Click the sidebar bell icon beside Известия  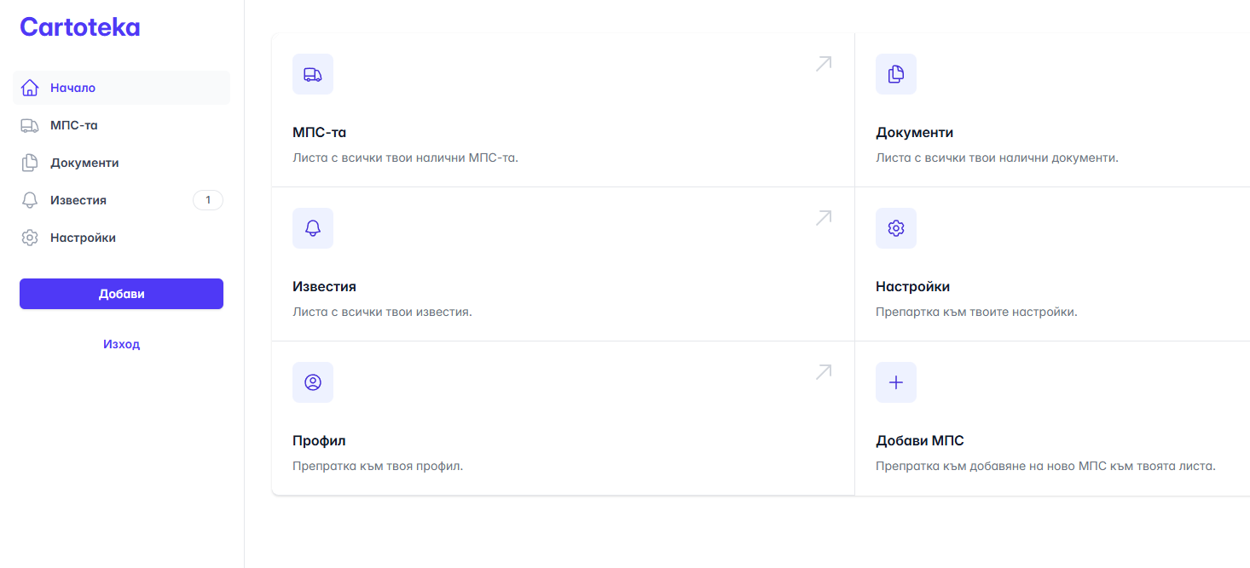[30, 200]
